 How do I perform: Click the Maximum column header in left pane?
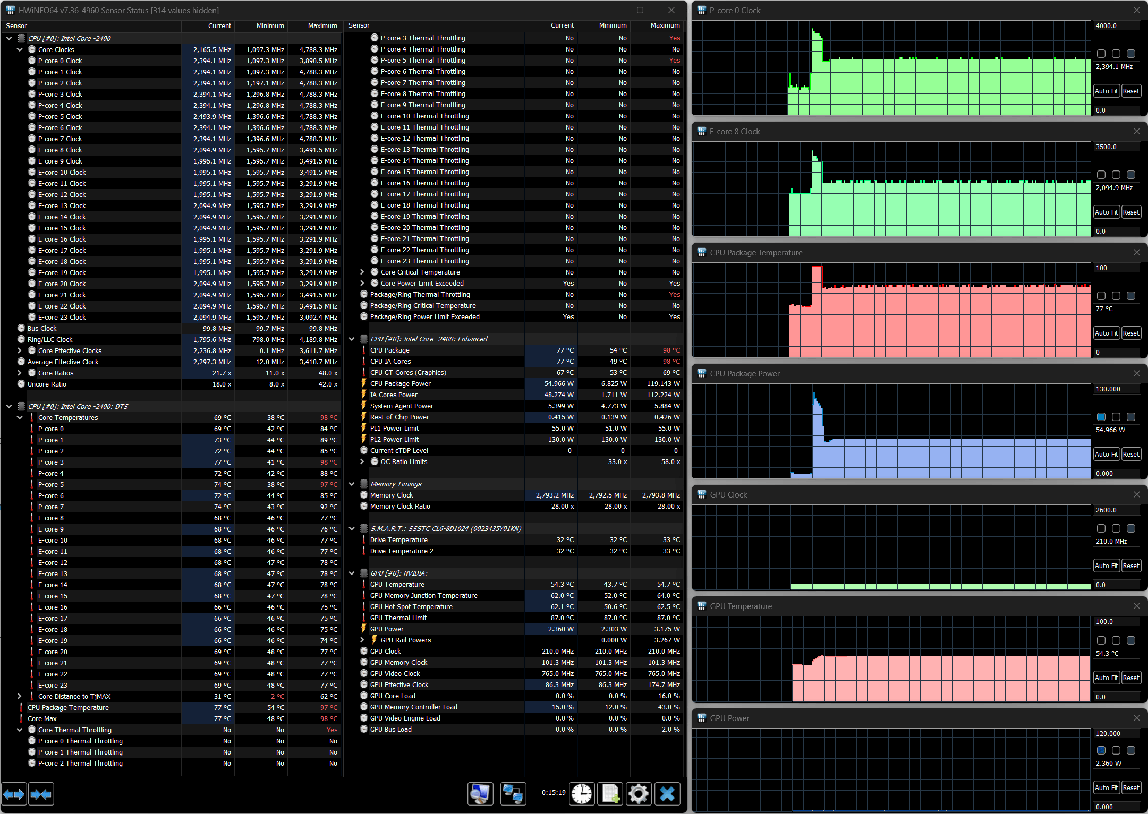coord(322,25)
